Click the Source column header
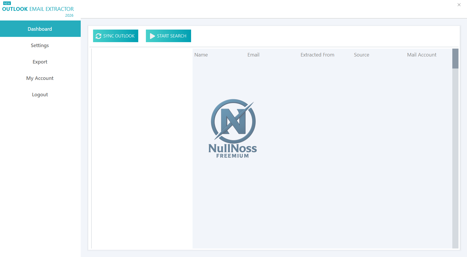 tap(362, 55)
